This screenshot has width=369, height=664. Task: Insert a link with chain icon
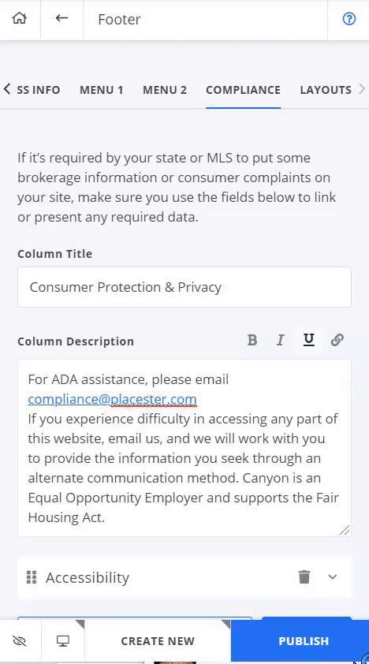(337, 340)
